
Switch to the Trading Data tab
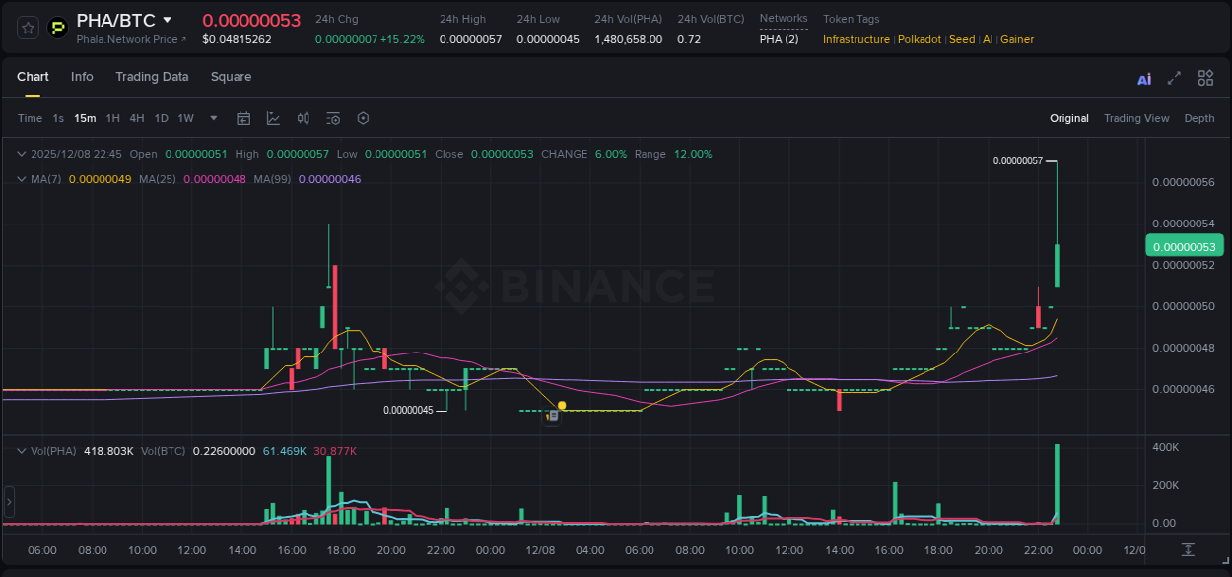pos(152,77)
